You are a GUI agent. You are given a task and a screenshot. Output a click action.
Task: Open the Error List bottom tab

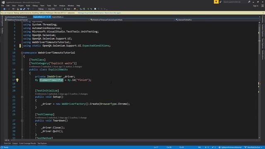click(x=7, y=144)
